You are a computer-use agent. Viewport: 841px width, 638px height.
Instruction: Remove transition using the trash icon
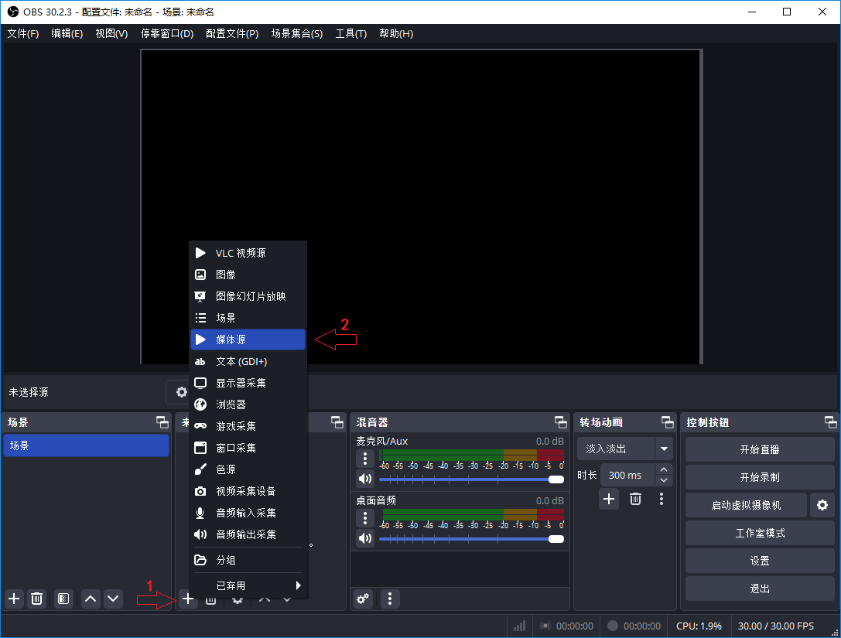coord(635,499)
